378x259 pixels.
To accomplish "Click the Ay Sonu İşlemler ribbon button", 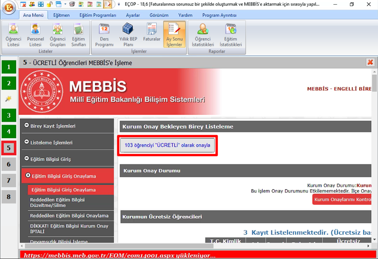I will point(174,34).
